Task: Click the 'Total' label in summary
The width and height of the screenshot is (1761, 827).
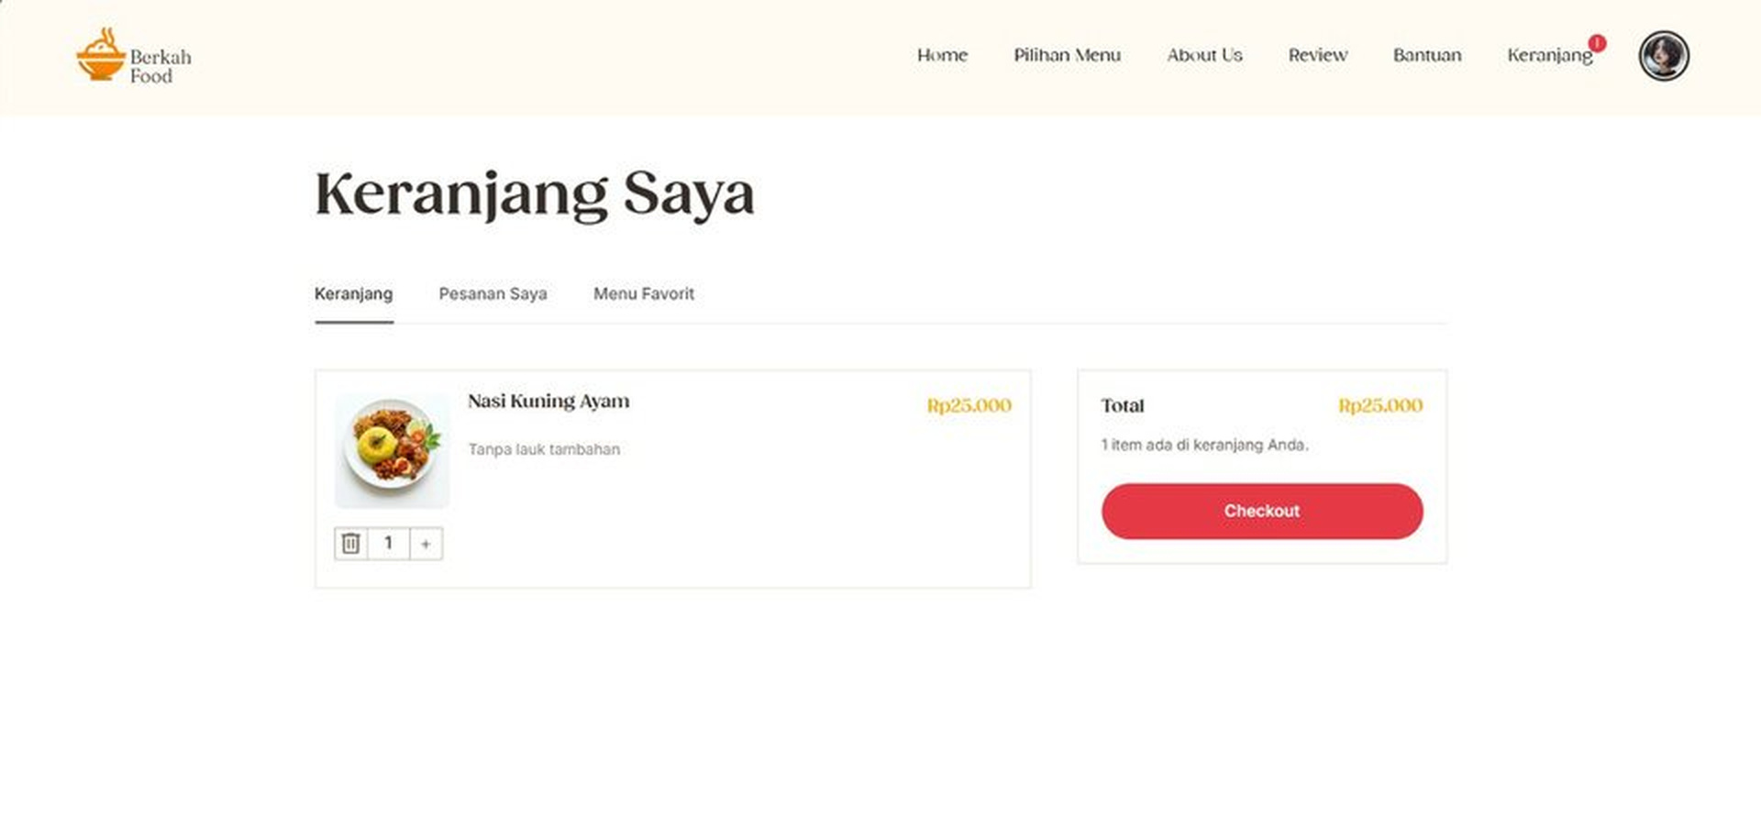Action: (x=1123, y=405)
